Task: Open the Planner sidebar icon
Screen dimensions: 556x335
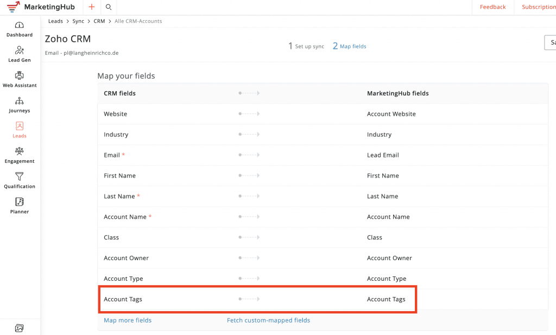Action: click(20, 202)
